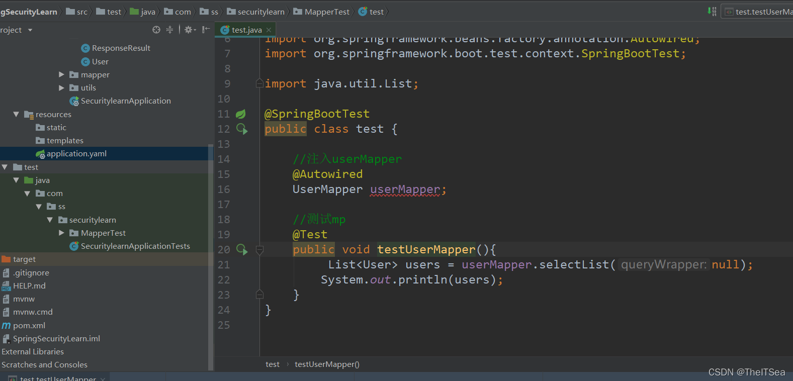793x381 pixels.
Task: Run class test from line 12 gutter
Action: point(242,129)
